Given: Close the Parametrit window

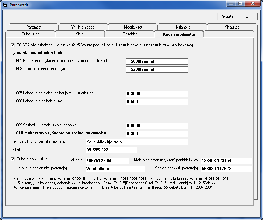Looking at the screenshot, I should 253,4.
